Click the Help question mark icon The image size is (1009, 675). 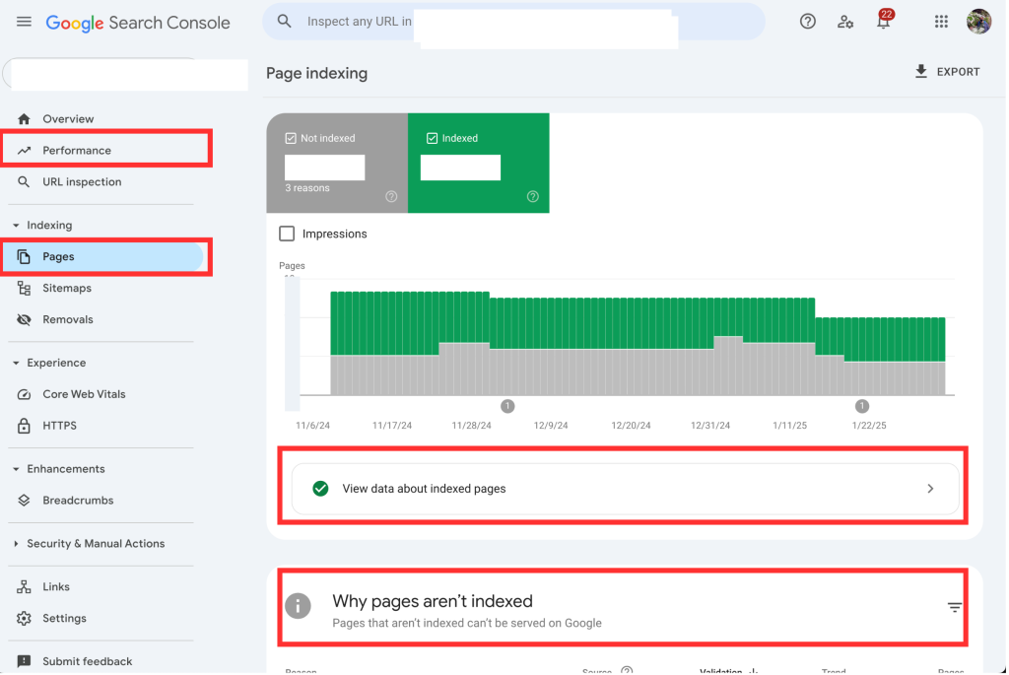pos(808,22)
